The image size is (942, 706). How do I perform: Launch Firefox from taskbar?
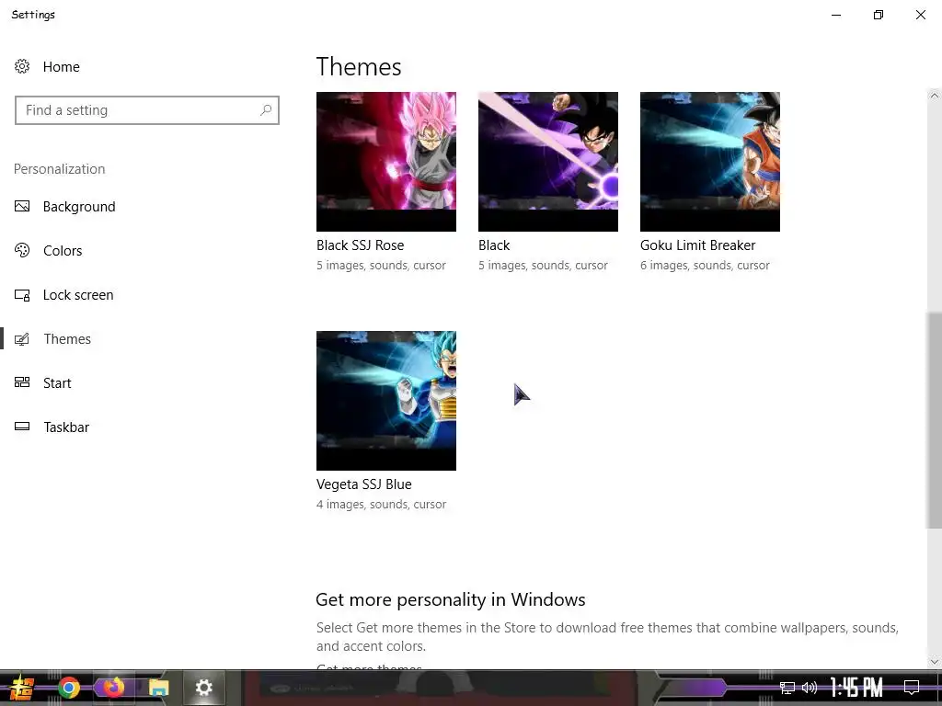pos(113,688)
